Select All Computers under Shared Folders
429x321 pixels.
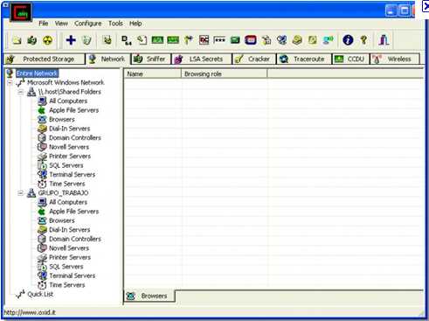click(x=68, y=101)
